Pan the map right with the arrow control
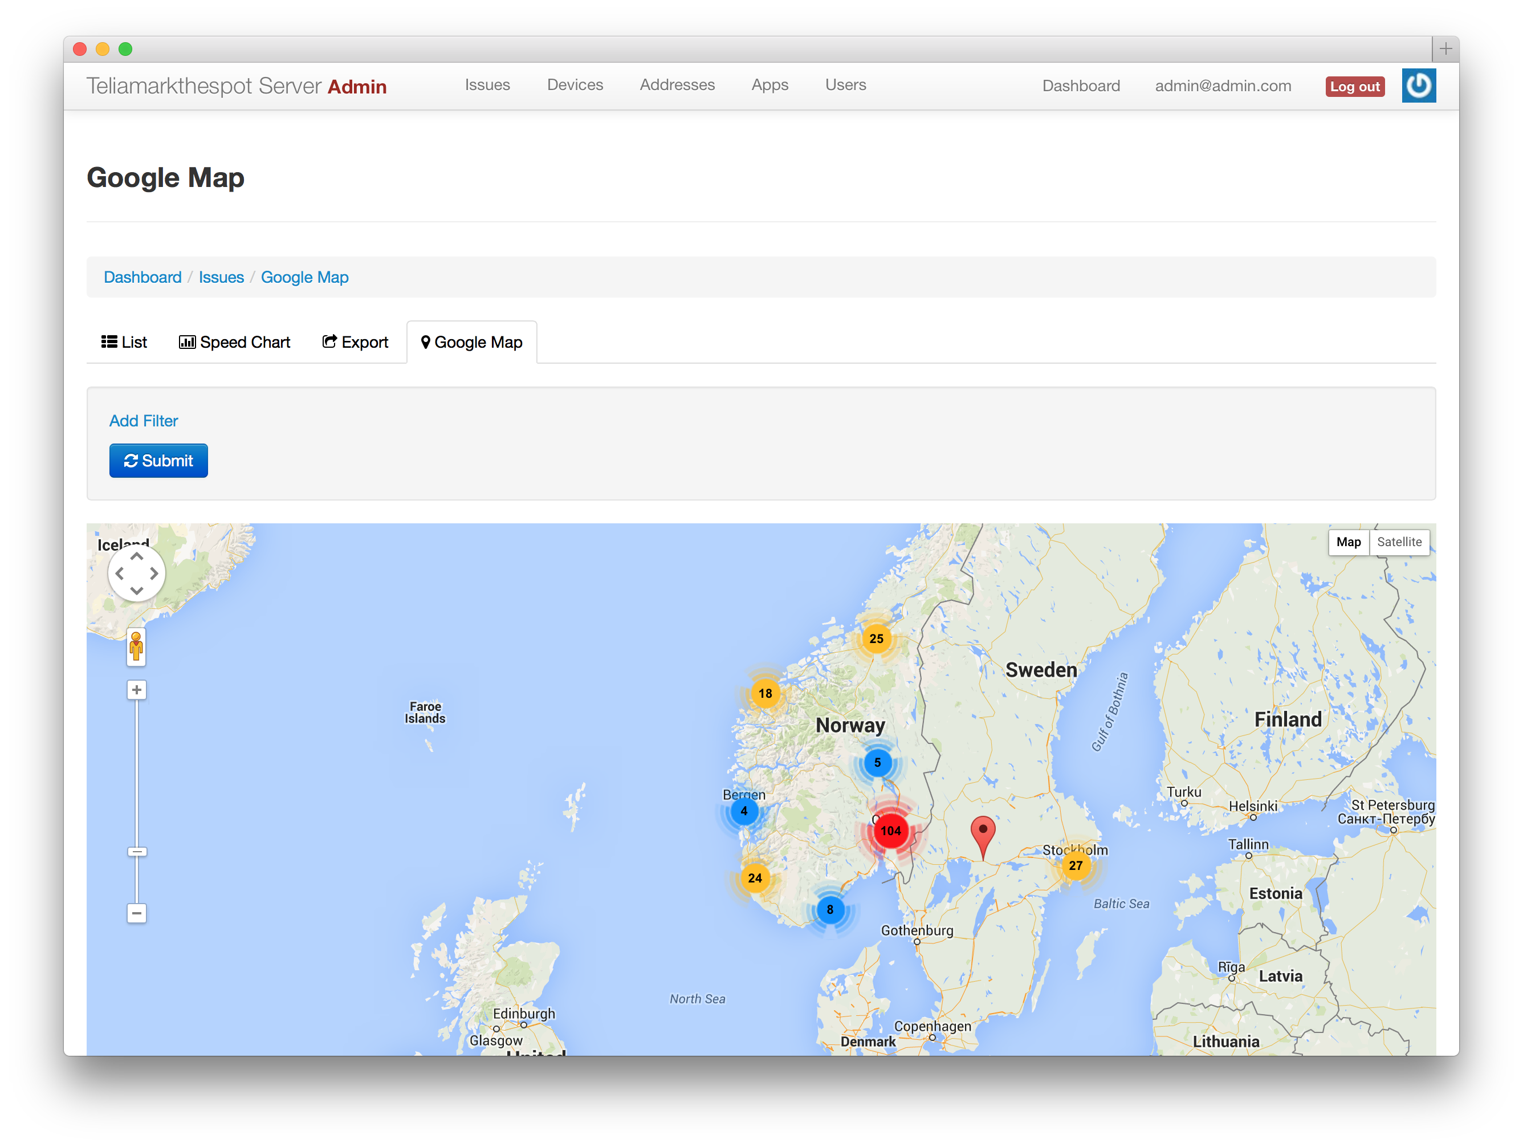This screenshot has height=1147, width=1523. 154,573
